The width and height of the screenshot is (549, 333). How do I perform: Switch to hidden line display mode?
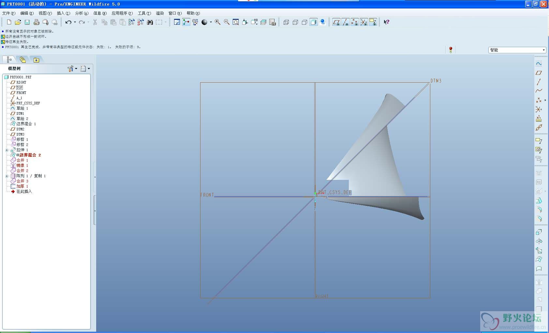click(x=295, y=22)
